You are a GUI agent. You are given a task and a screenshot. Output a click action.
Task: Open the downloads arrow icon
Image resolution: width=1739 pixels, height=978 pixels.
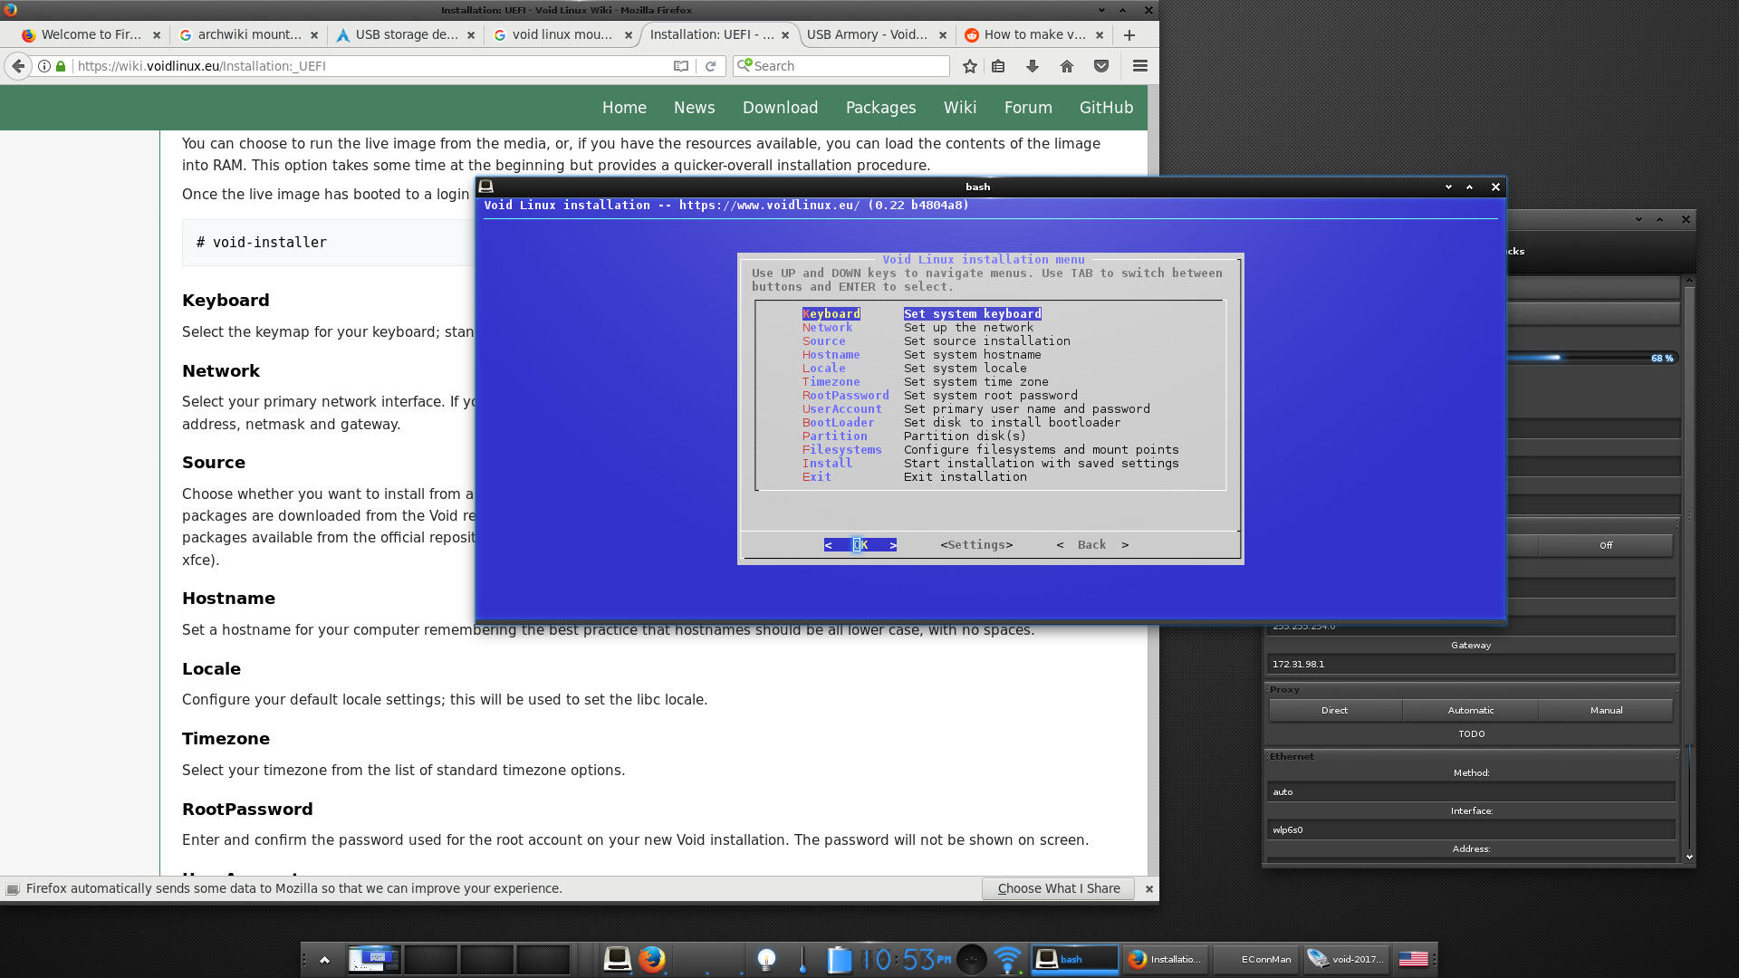[1033, 66]
